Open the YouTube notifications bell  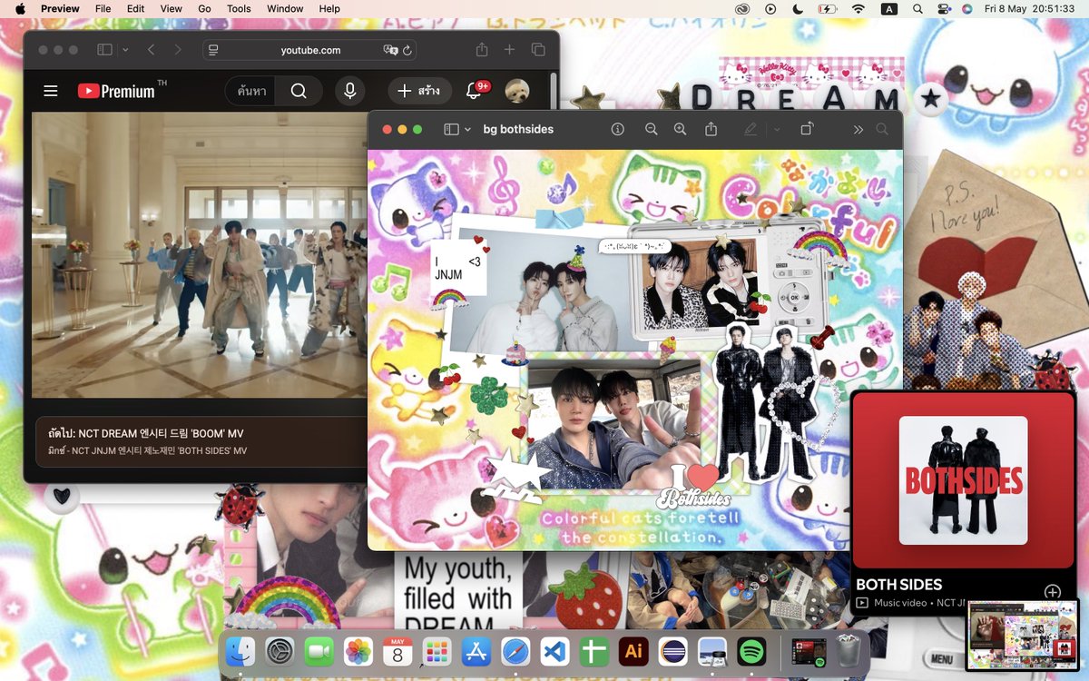(475, 91)
